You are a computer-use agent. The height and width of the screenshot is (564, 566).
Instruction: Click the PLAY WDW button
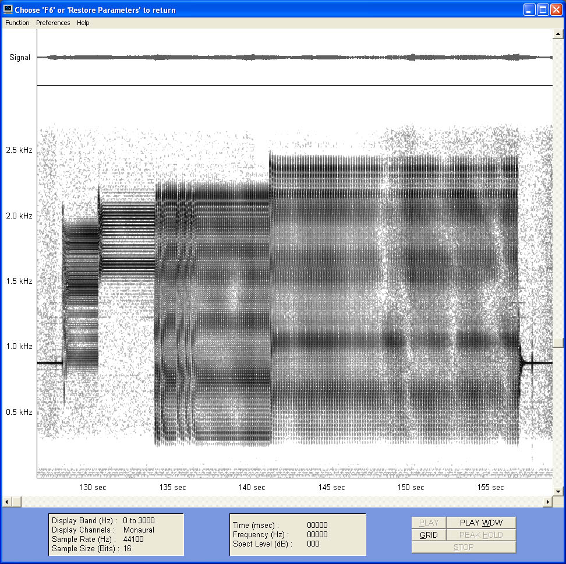pyautogui.click(x=481, y=523)
